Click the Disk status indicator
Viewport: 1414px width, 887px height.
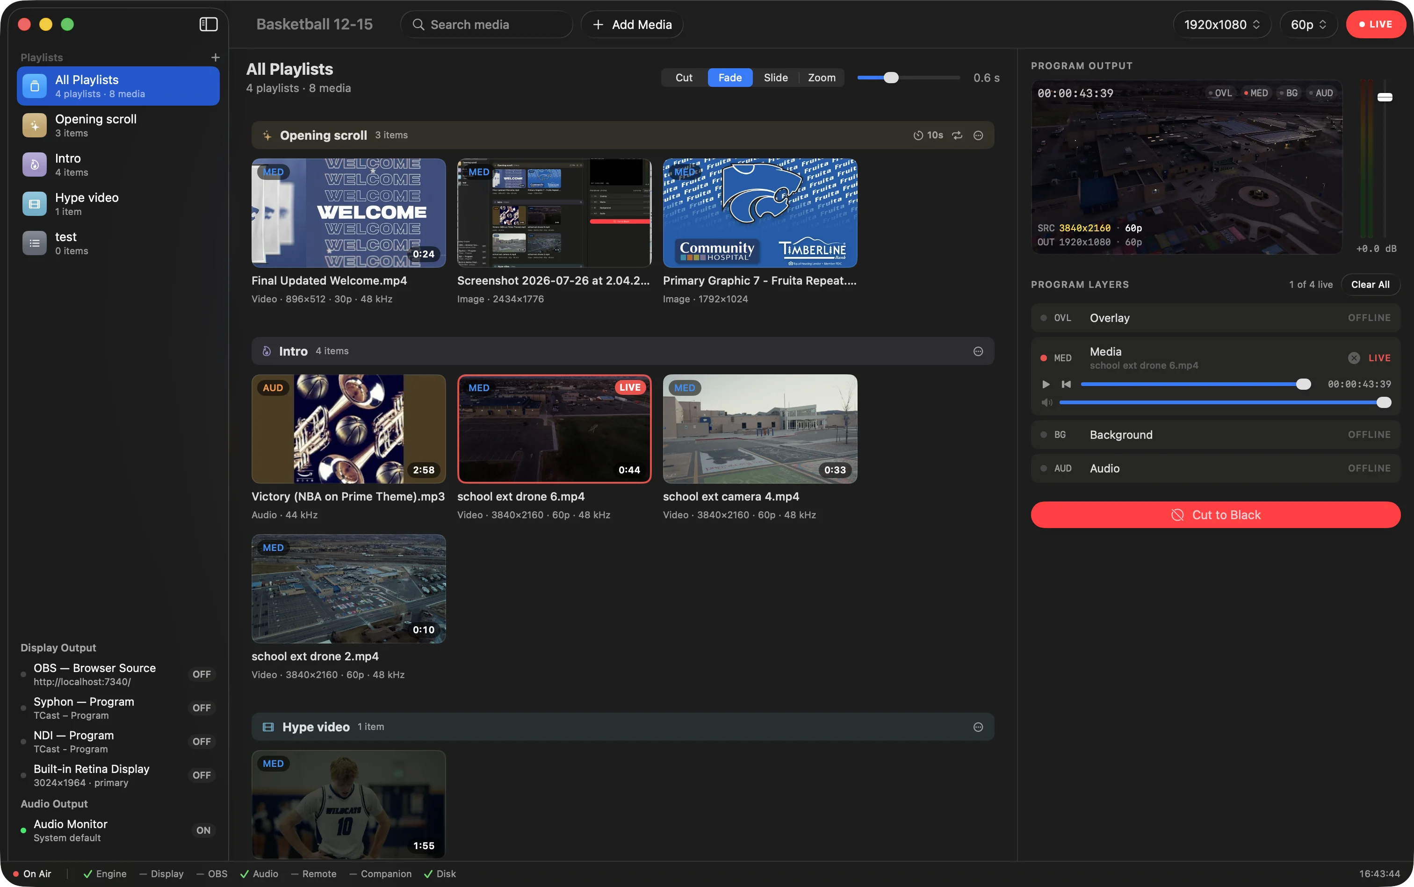point(440,873)
